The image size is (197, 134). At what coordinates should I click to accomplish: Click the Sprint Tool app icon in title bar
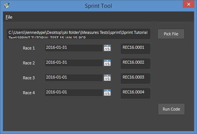7,6
